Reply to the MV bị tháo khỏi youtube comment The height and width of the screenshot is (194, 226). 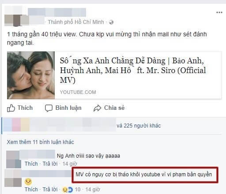point(50,189)
